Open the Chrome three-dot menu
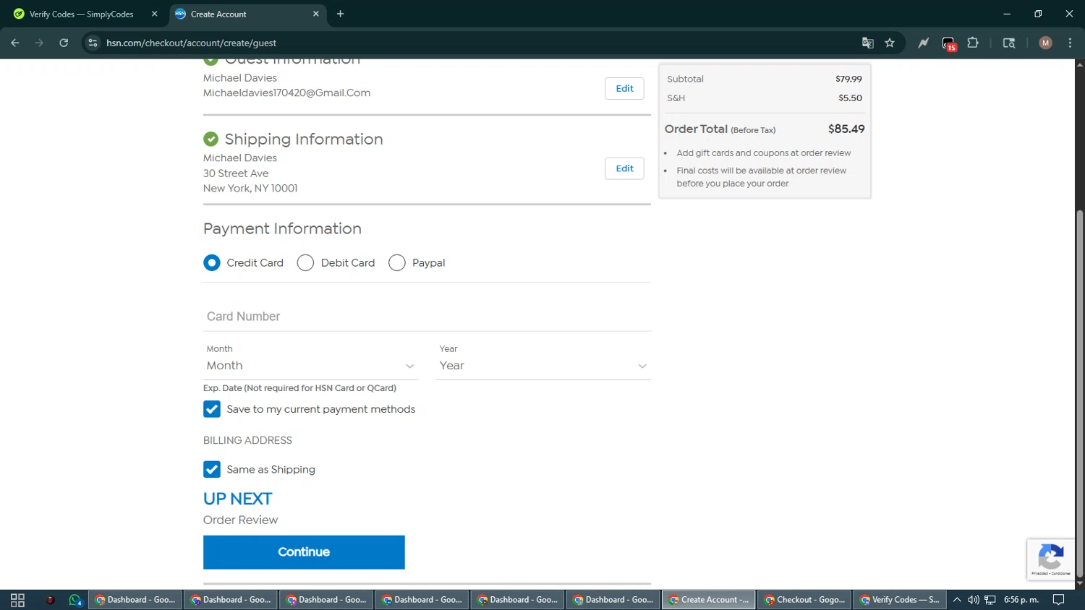This screenshot has width=1085, height=610. [x=1070, y=43]
